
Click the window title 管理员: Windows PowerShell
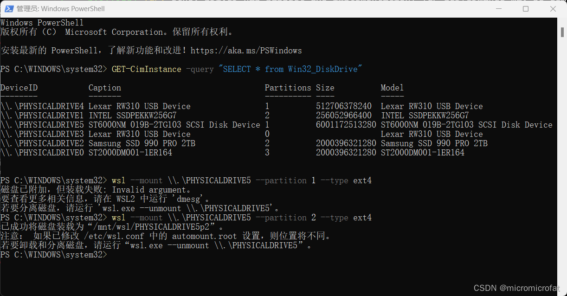click(60, 8)
